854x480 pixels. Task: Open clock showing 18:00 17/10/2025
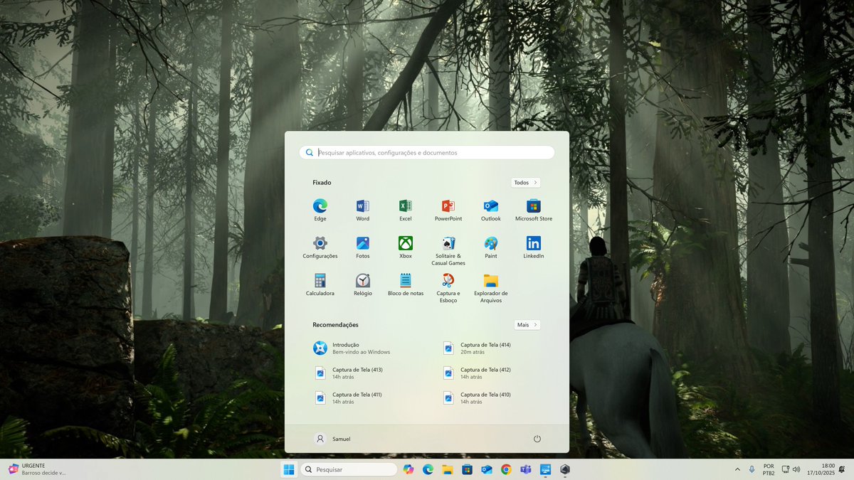pos(821,469)
